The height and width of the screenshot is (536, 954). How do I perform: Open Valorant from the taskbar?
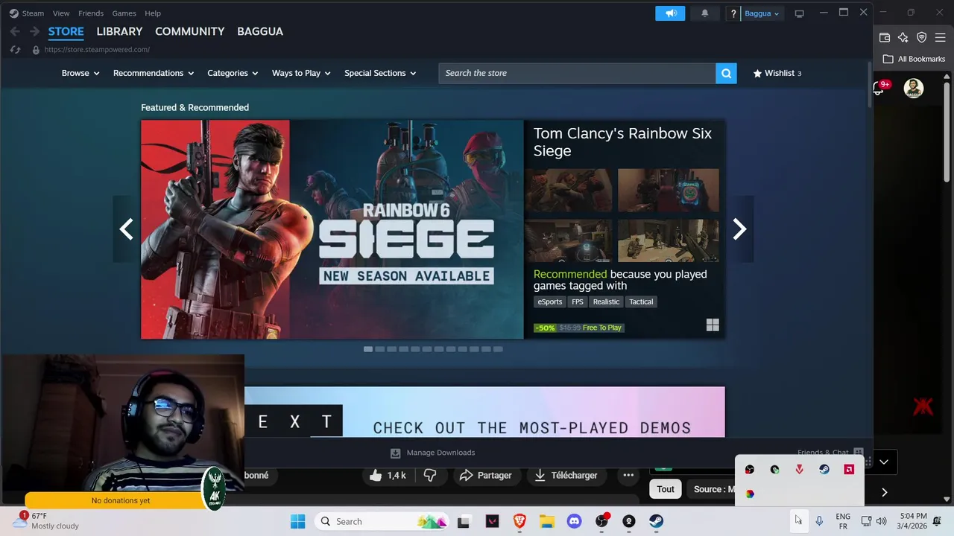(x=492, y=521)
